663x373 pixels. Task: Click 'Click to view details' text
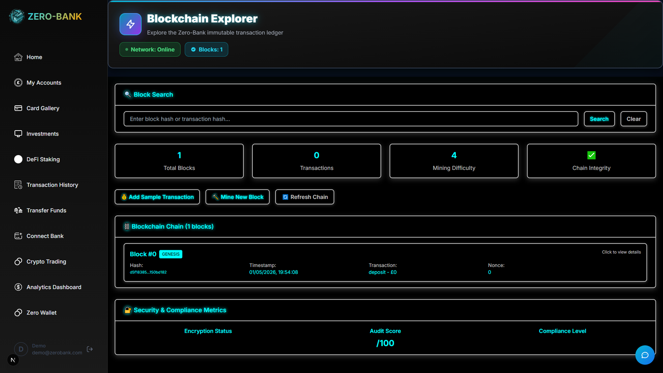click(621, 252)
